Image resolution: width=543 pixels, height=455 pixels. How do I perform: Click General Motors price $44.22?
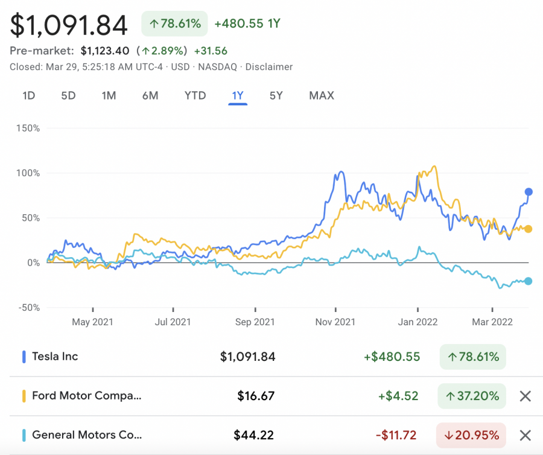pos(254,435)
